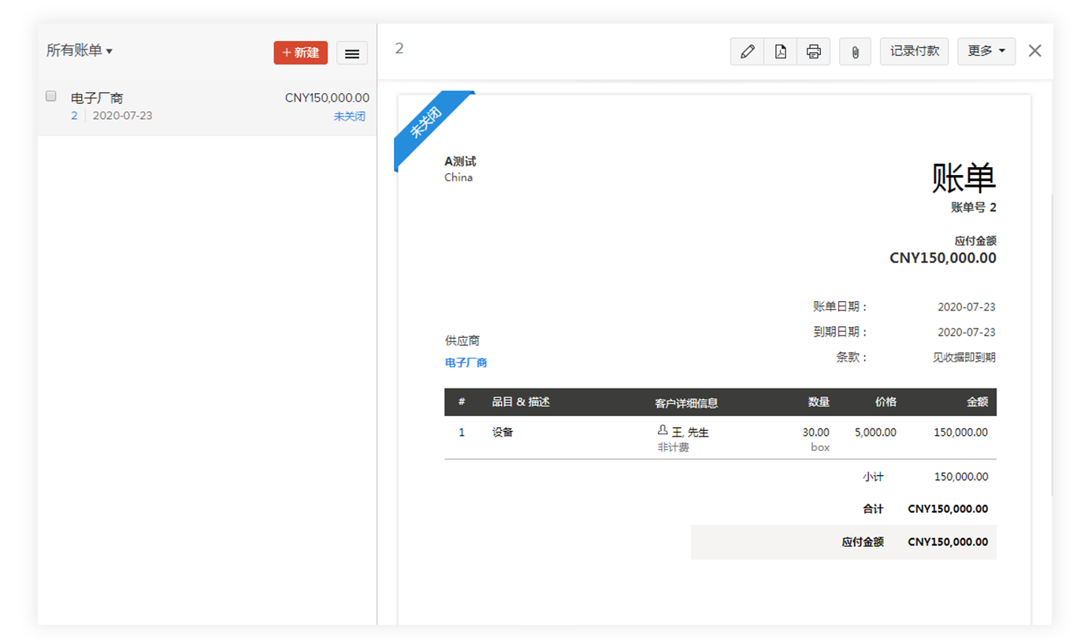1088x643 pixels.
Task: Click the 新建 button to create bill
Action: point(300,53)
